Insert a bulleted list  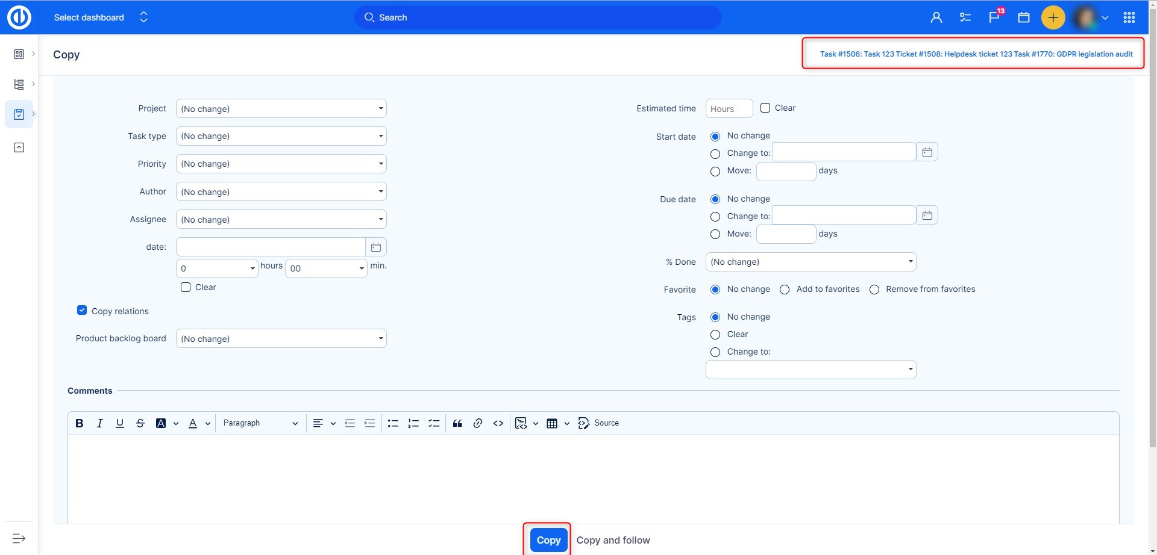[393, 423]
